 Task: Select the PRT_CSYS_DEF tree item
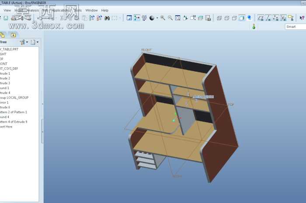click(9, 69)
